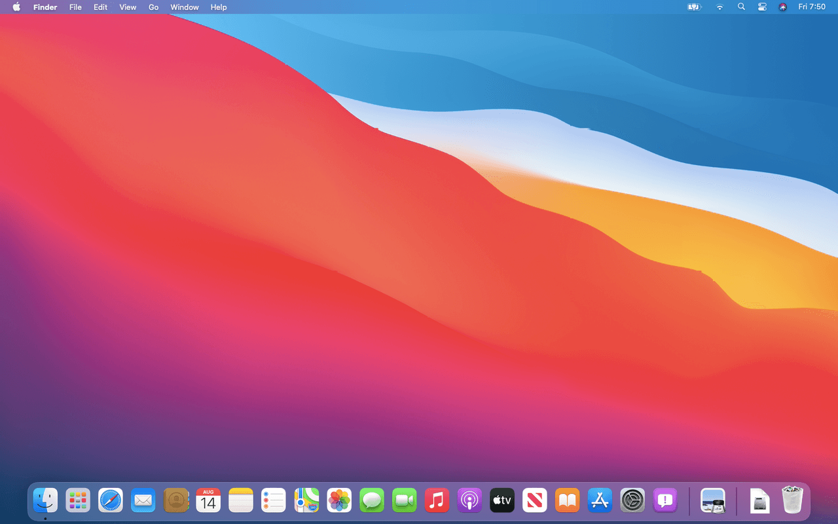Open FaceTime app in Dock
838x524 pixels.
405,501
